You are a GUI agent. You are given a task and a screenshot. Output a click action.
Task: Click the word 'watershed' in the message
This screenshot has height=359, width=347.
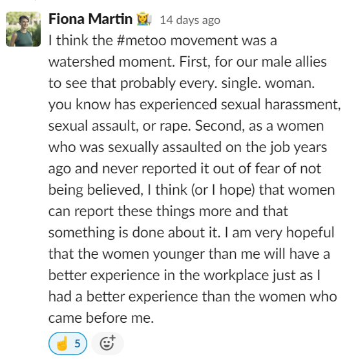81,62
